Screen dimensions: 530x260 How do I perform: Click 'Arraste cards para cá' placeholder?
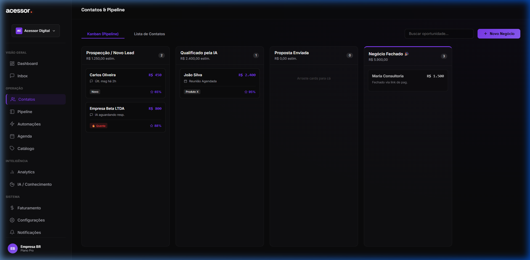tap(314, 78)
